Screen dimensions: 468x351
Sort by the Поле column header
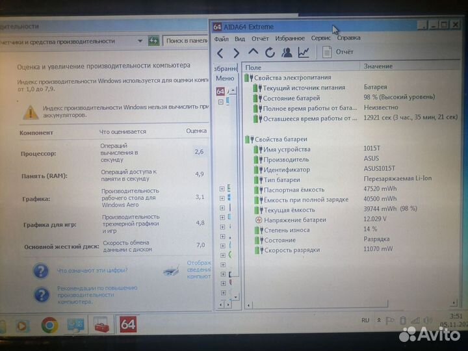pyautogui.click(x=301, y=67)
